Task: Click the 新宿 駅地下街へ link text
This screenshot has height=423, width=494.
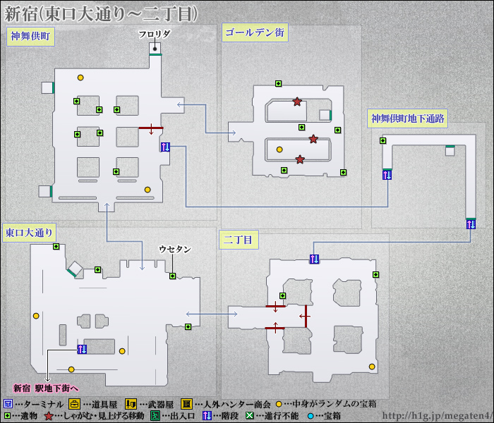Action: 46,388
